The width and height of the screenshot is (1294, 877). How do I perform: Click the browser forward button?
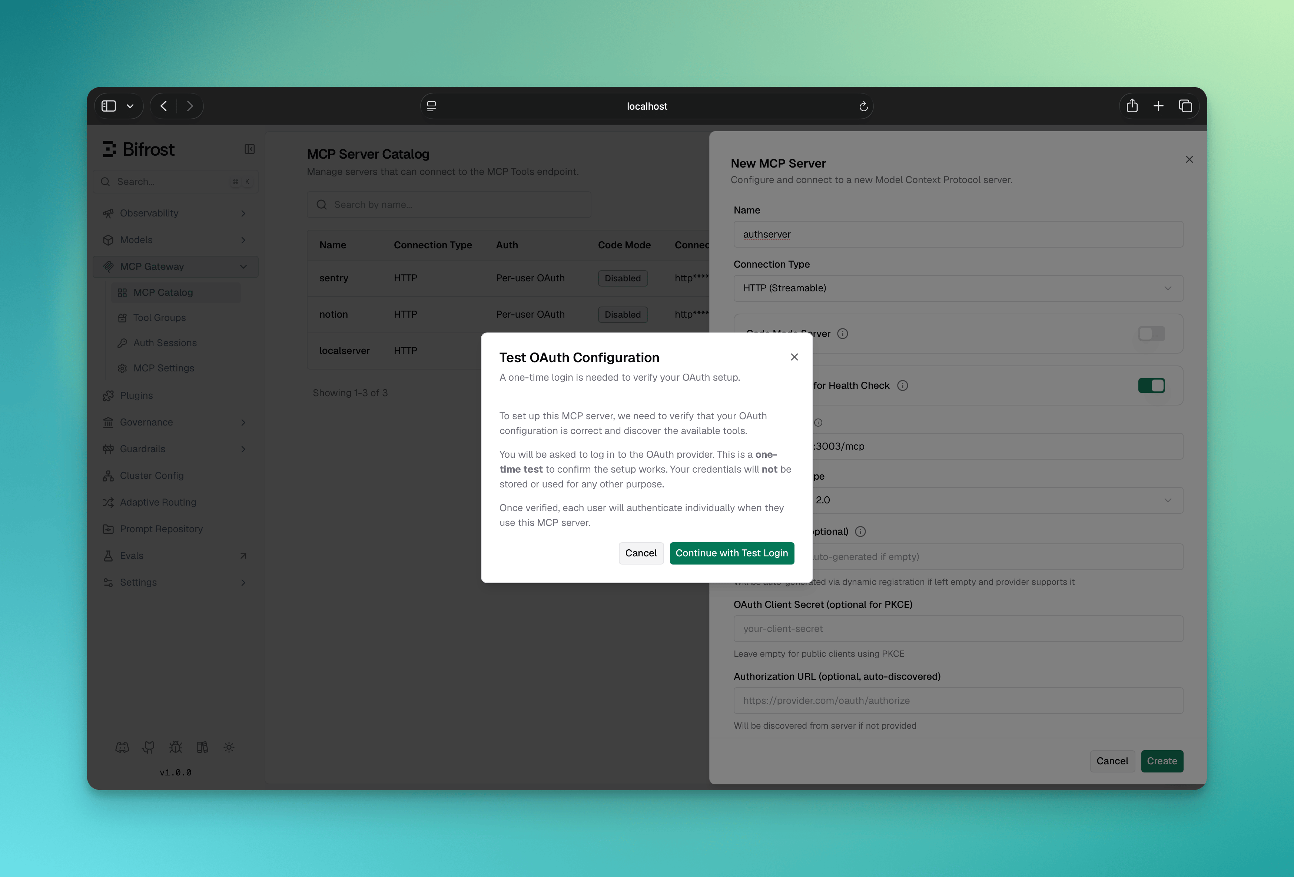click(190, 106)
